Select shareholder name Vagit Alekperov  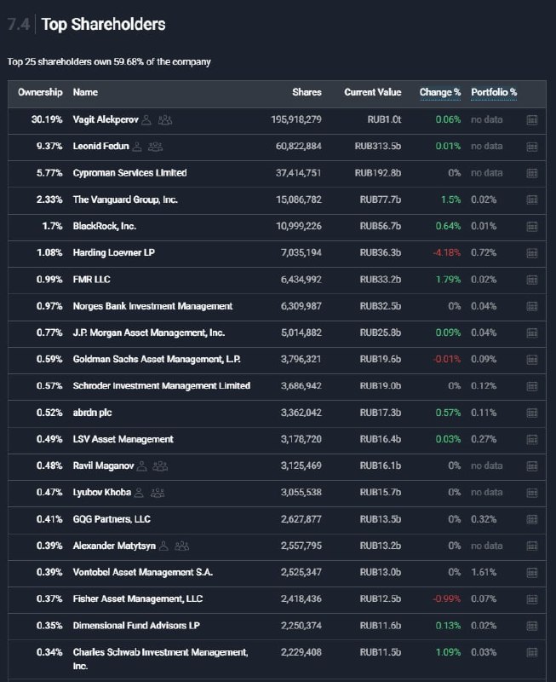[106, 119]
